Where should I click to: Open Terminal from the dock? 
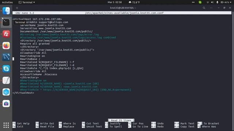tap(6, 23)
